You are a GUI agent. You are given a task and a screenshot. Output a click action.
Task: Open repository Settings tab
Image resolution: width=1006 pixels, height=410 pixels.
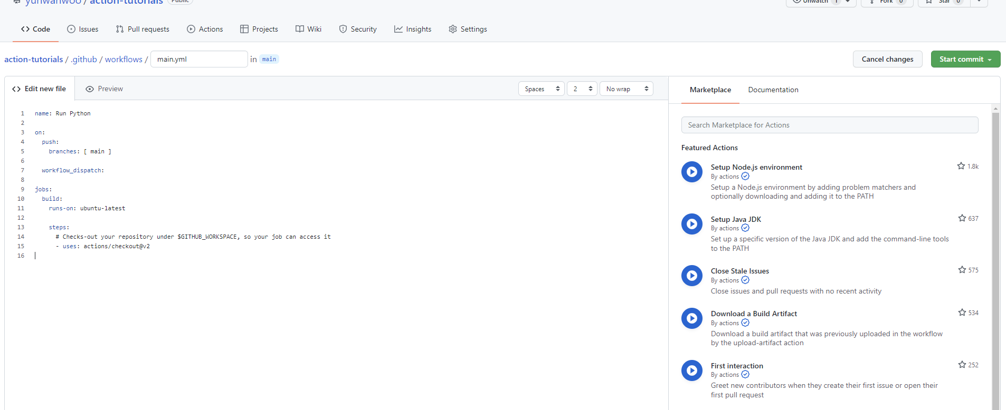[x=468, y=29]
